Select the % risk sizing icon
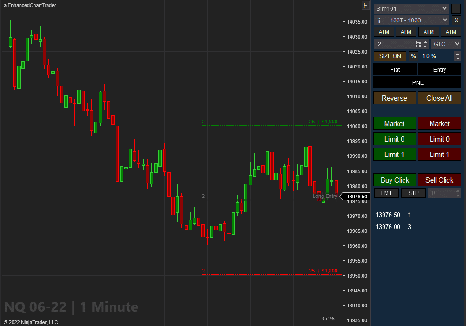 413,56
